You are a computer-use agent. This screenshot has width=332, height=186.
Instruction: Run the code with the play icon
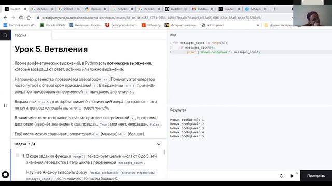click(x=292, y=176)
